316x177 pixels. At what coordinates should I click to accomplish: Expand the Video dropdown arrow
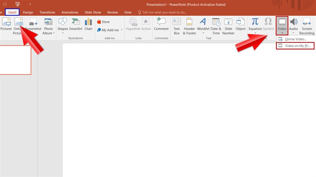282,33
